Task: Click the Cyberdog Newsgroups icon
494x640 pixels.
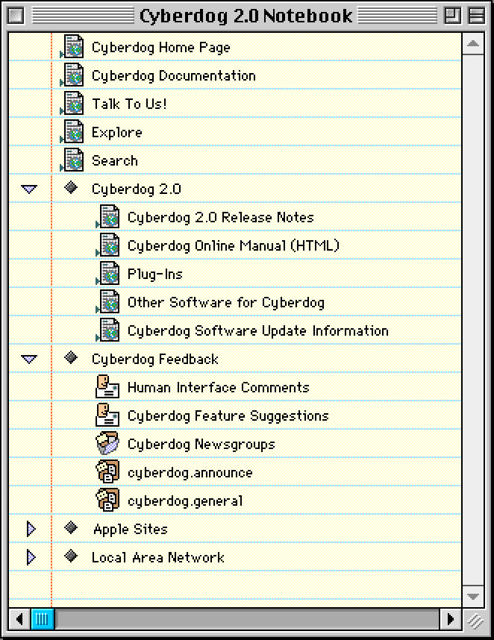Action: click(x=108, y=444)
